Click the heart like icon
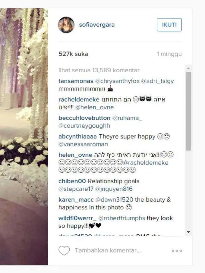 tap(64, 250)
